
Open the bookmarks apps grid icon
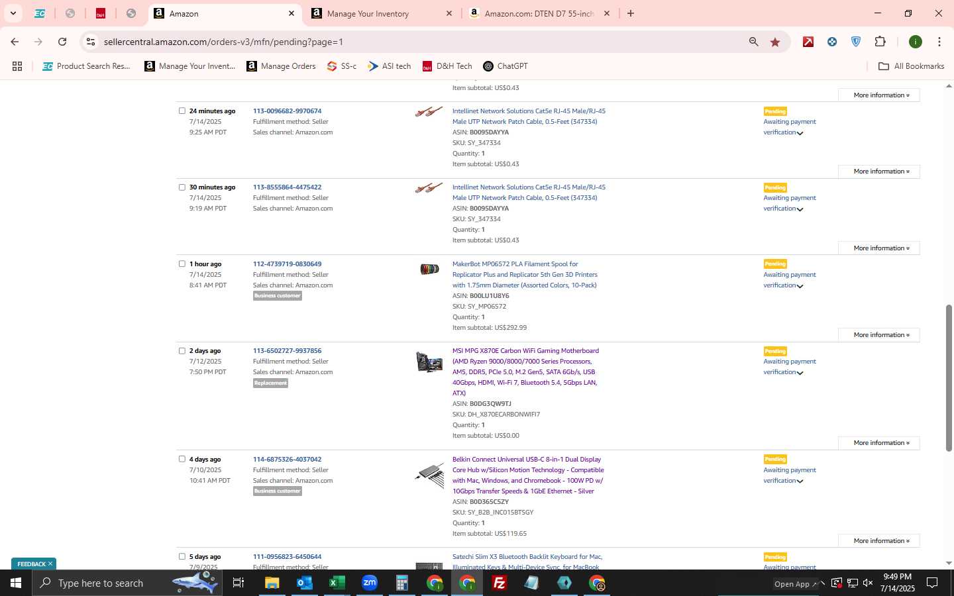coord(17,66)
